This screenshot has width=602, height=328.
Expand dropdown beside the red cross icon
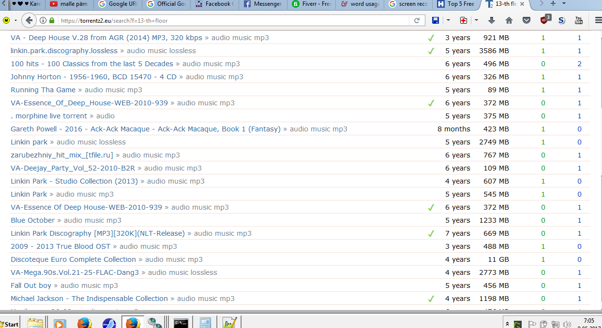pyautogui.click(x=477, y=20)
